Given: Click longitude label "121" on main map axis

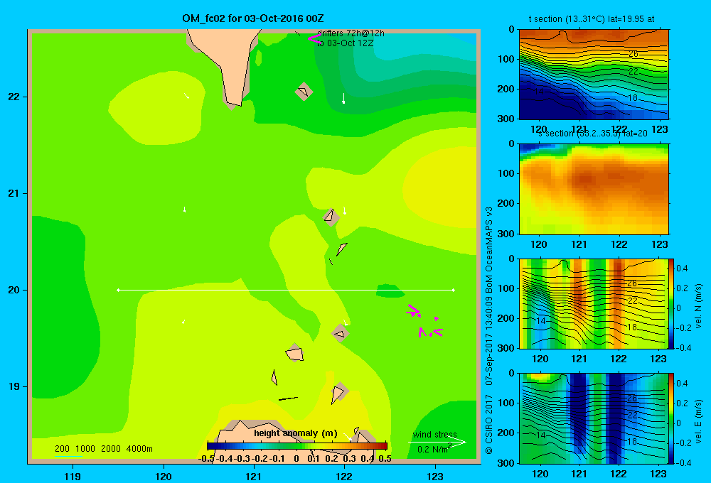Looking at the screenshot, I should [x=254, y=476].
